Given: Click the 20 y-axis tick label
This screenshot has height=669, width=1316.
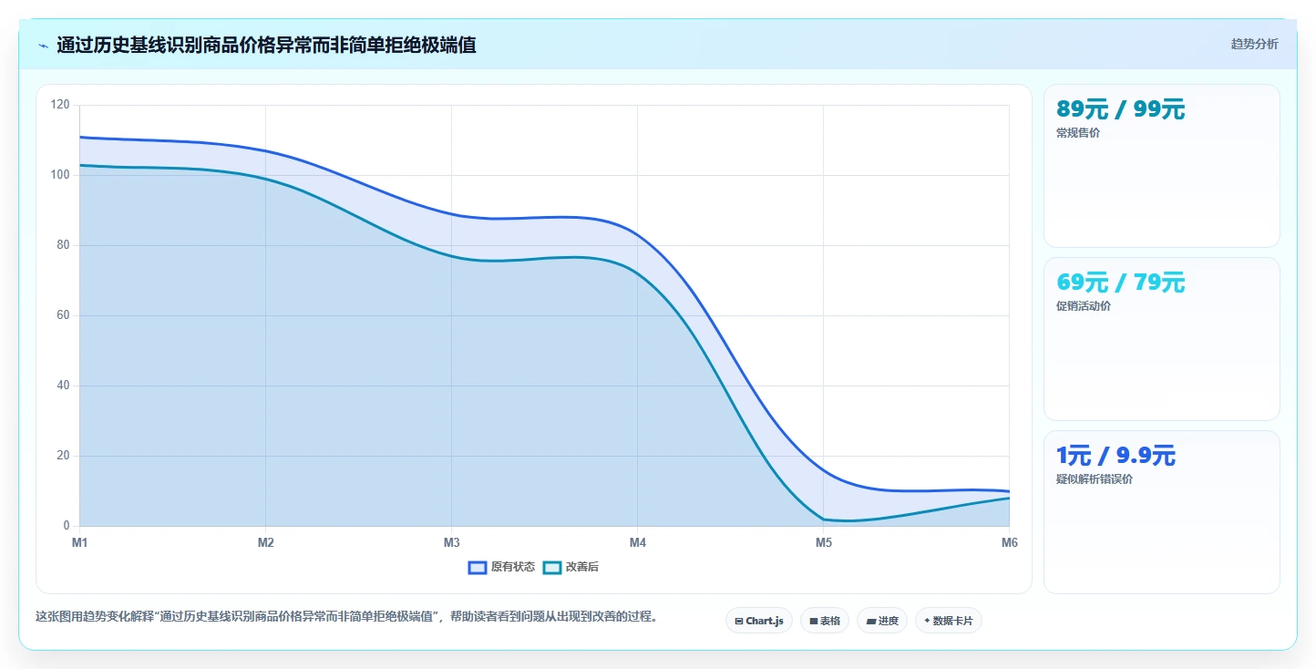Looking at the screenshot, I should tap(63, 456).
